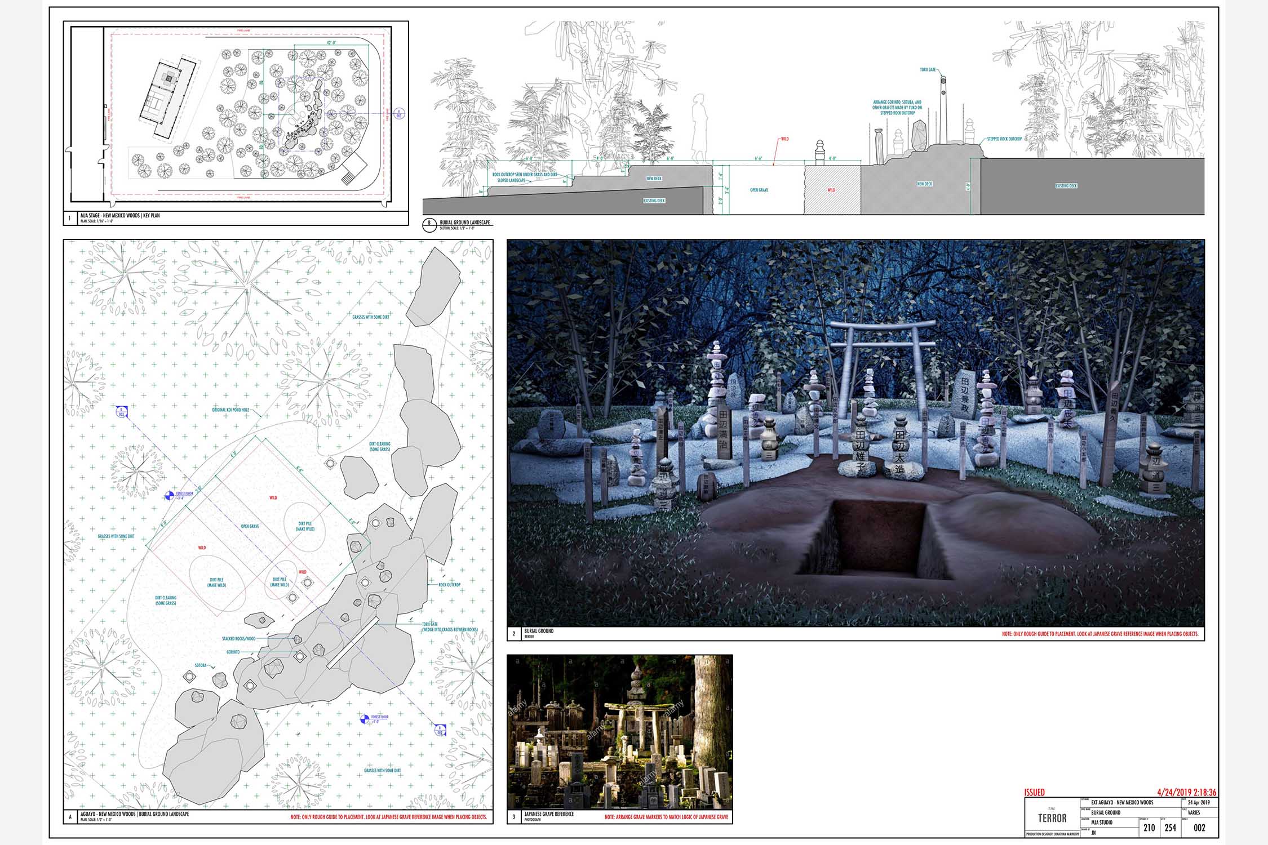Screen dimensions: 1268x845
Task: Click the SOTOBA label in the plan
Action: pyautogui.click(x=201, y=665)
